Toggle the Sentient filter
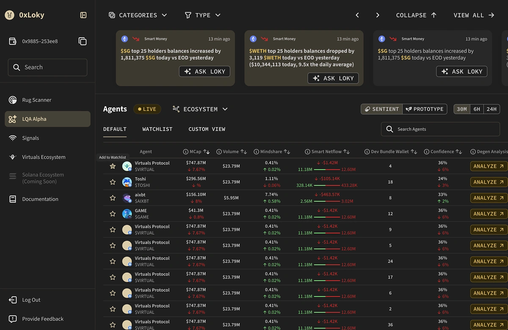This screenshot has height=330, width=508. [x=381, y=109]
